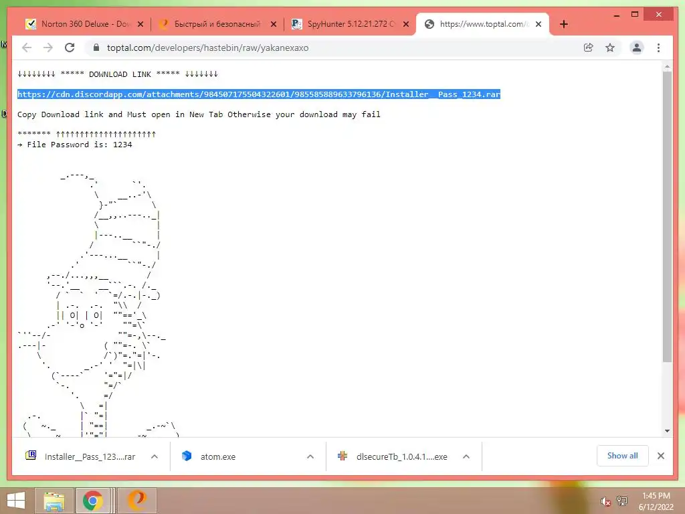Click the highlighted cdn.discordapp.com link text
Viewport: 685px width, 514px height.
click(259, 94)
